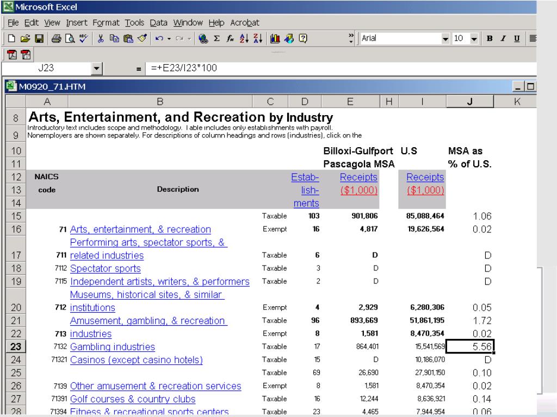The height and width of the screenshot is (417, 557).
Task: Open the View menu
Action: pyautogui.click(x=52, y=23)
